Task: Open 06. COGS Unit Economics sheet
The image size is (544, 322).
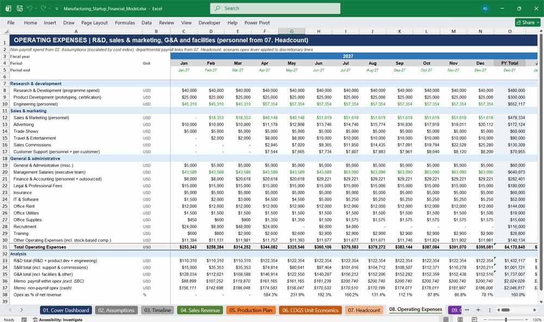Action: coord(310,310)
